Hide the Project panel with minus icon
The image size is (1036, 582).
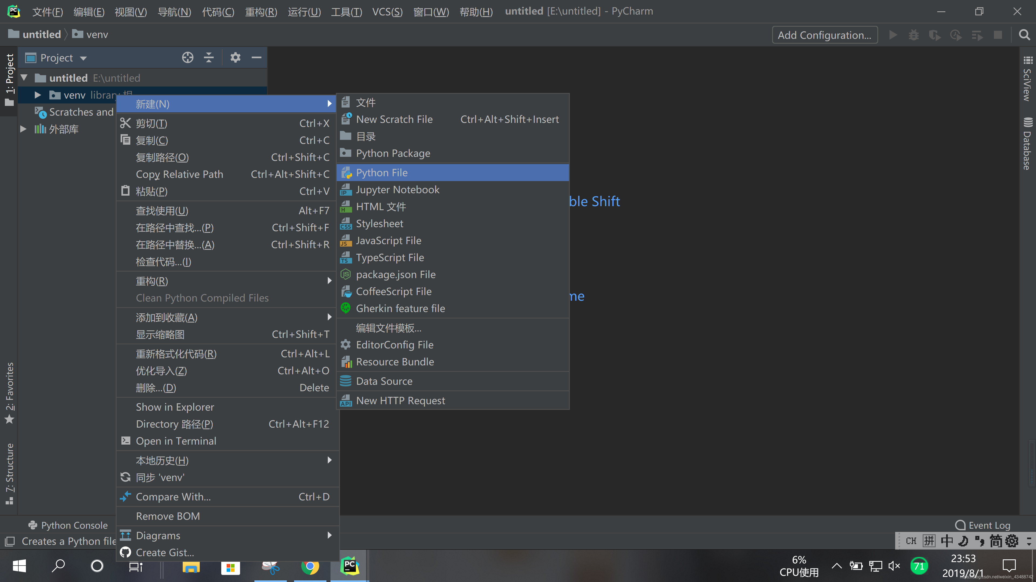click(x=257, y=57)
